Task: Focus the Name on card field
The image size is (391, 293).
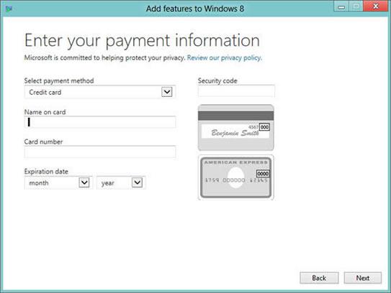Action: tap(100, 122)
